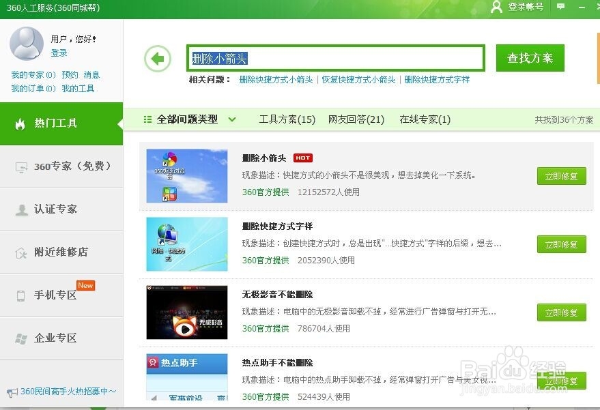Click related question 恢复快捷方式小箭头
The width and height of the screenshot is (600, 410).
tap(358, 80)
